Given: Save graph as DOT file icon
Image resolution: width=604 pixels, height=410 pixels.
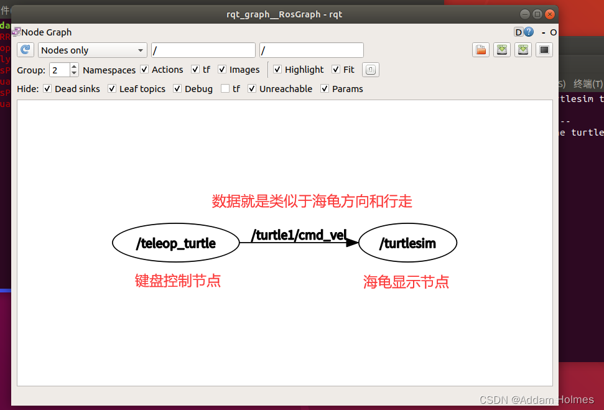Looking at the screenshot, I should pos(502,50).
